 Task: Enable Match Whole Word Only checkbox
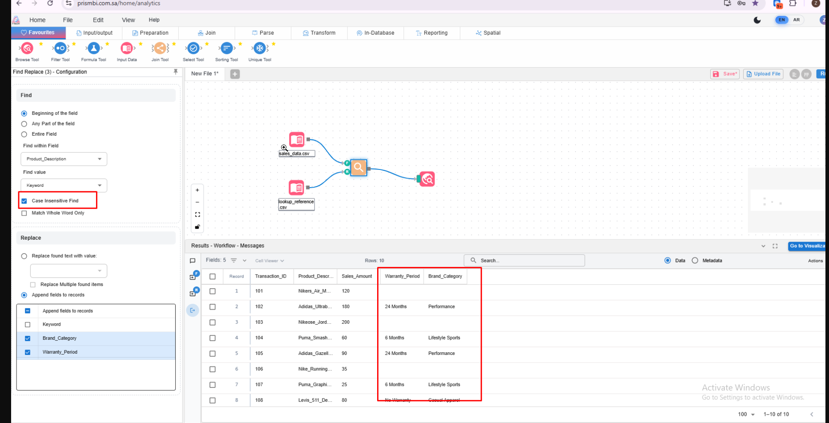[x=24, y=213]
